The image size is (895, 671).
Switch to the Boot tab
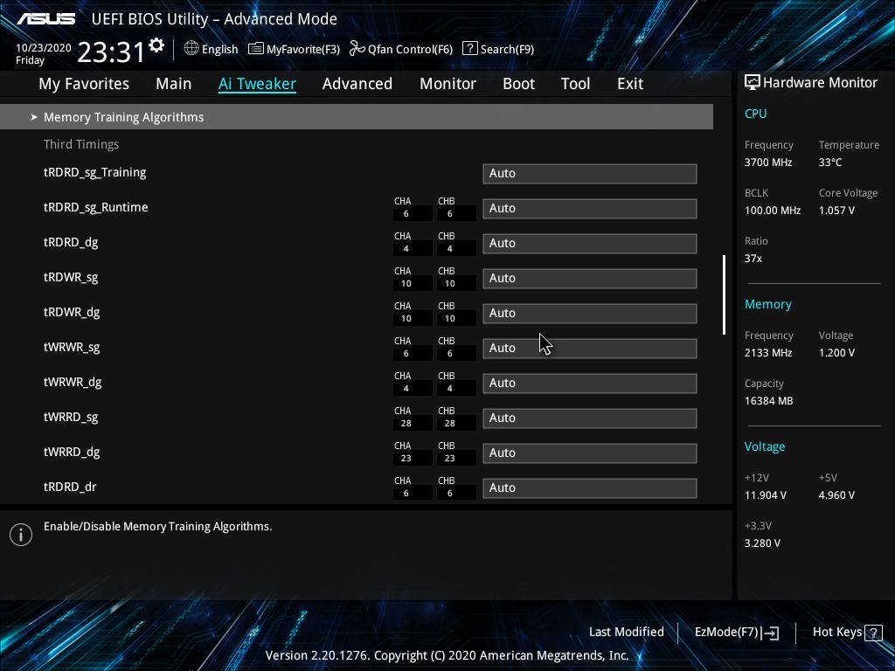(518, 84)
